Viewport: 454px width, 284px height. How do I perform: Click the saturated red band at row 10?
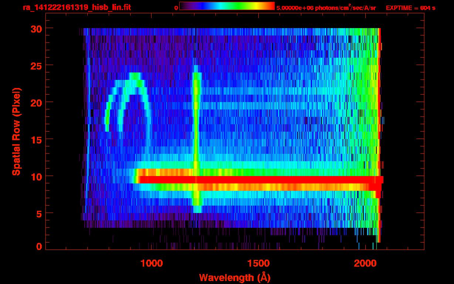coord(261,180)
